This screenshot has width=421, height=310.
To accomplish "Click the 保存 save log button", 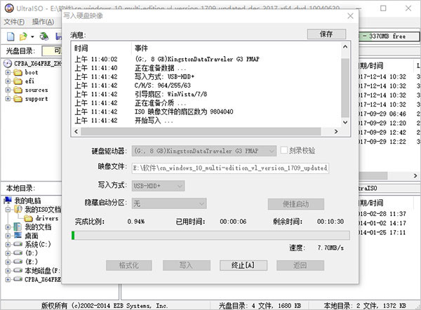I will point(326,34).
